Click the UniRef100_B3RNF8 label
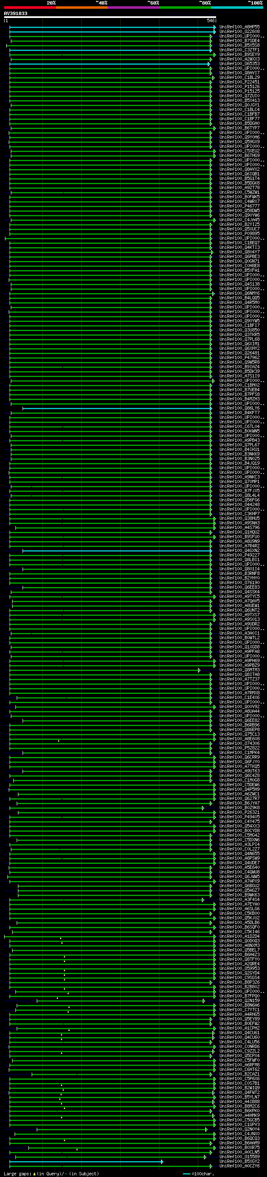 pyautogui.click(x=239, y=573)
